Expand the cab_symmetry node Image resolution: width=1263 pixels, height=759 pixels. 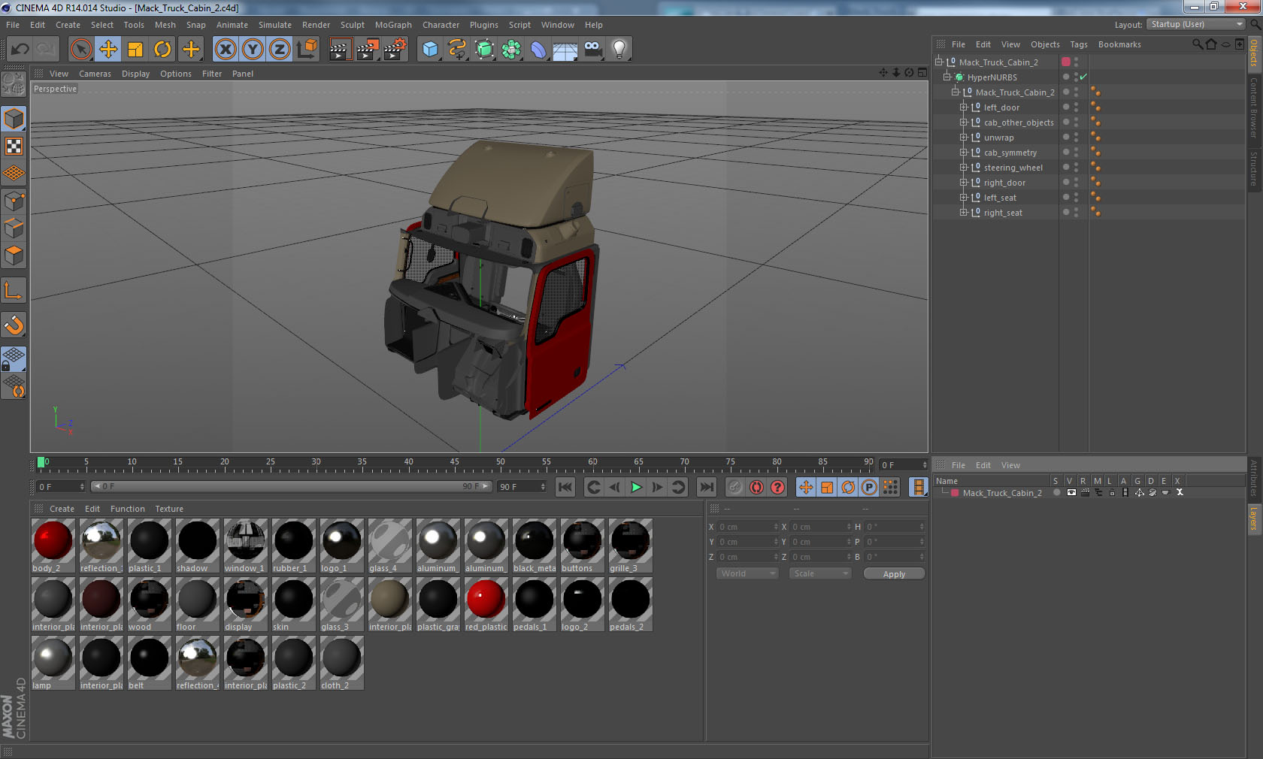point(963,152)
